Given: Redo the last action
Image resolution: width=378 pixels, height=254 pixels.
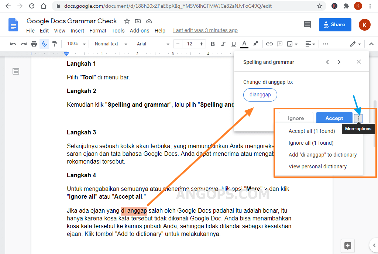Looking at the screenshot, I should point(24,44).
